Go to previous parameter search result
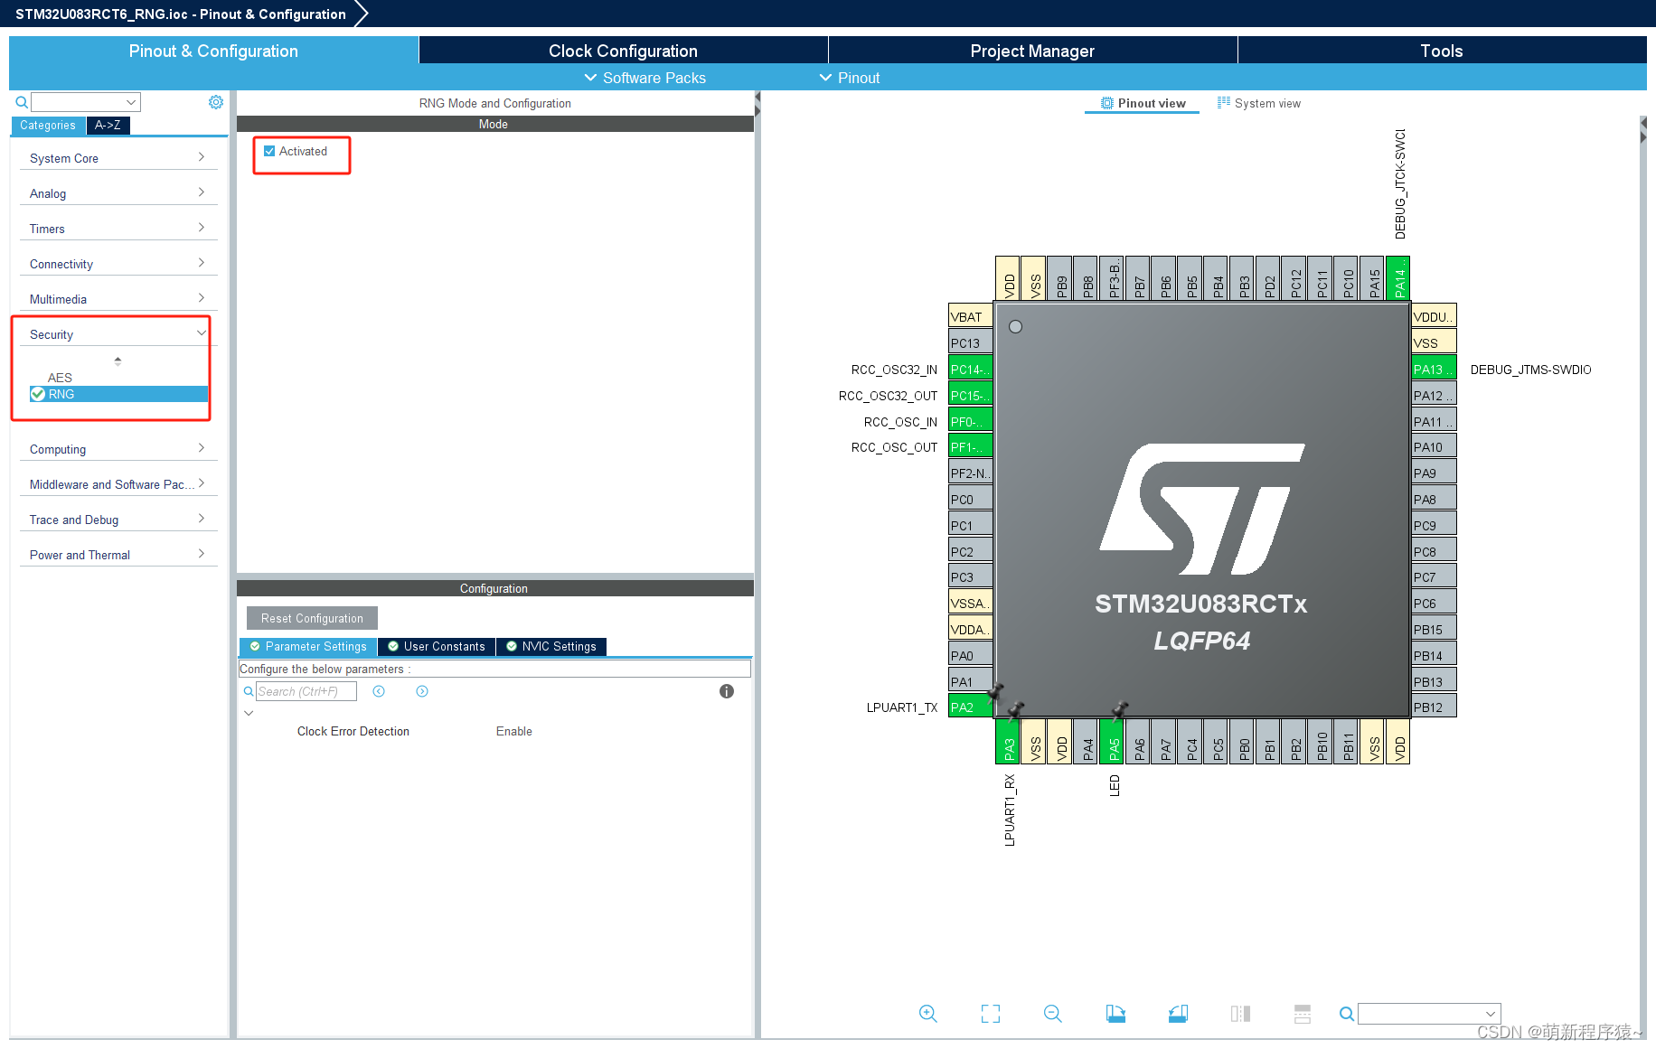 point(379,691)
